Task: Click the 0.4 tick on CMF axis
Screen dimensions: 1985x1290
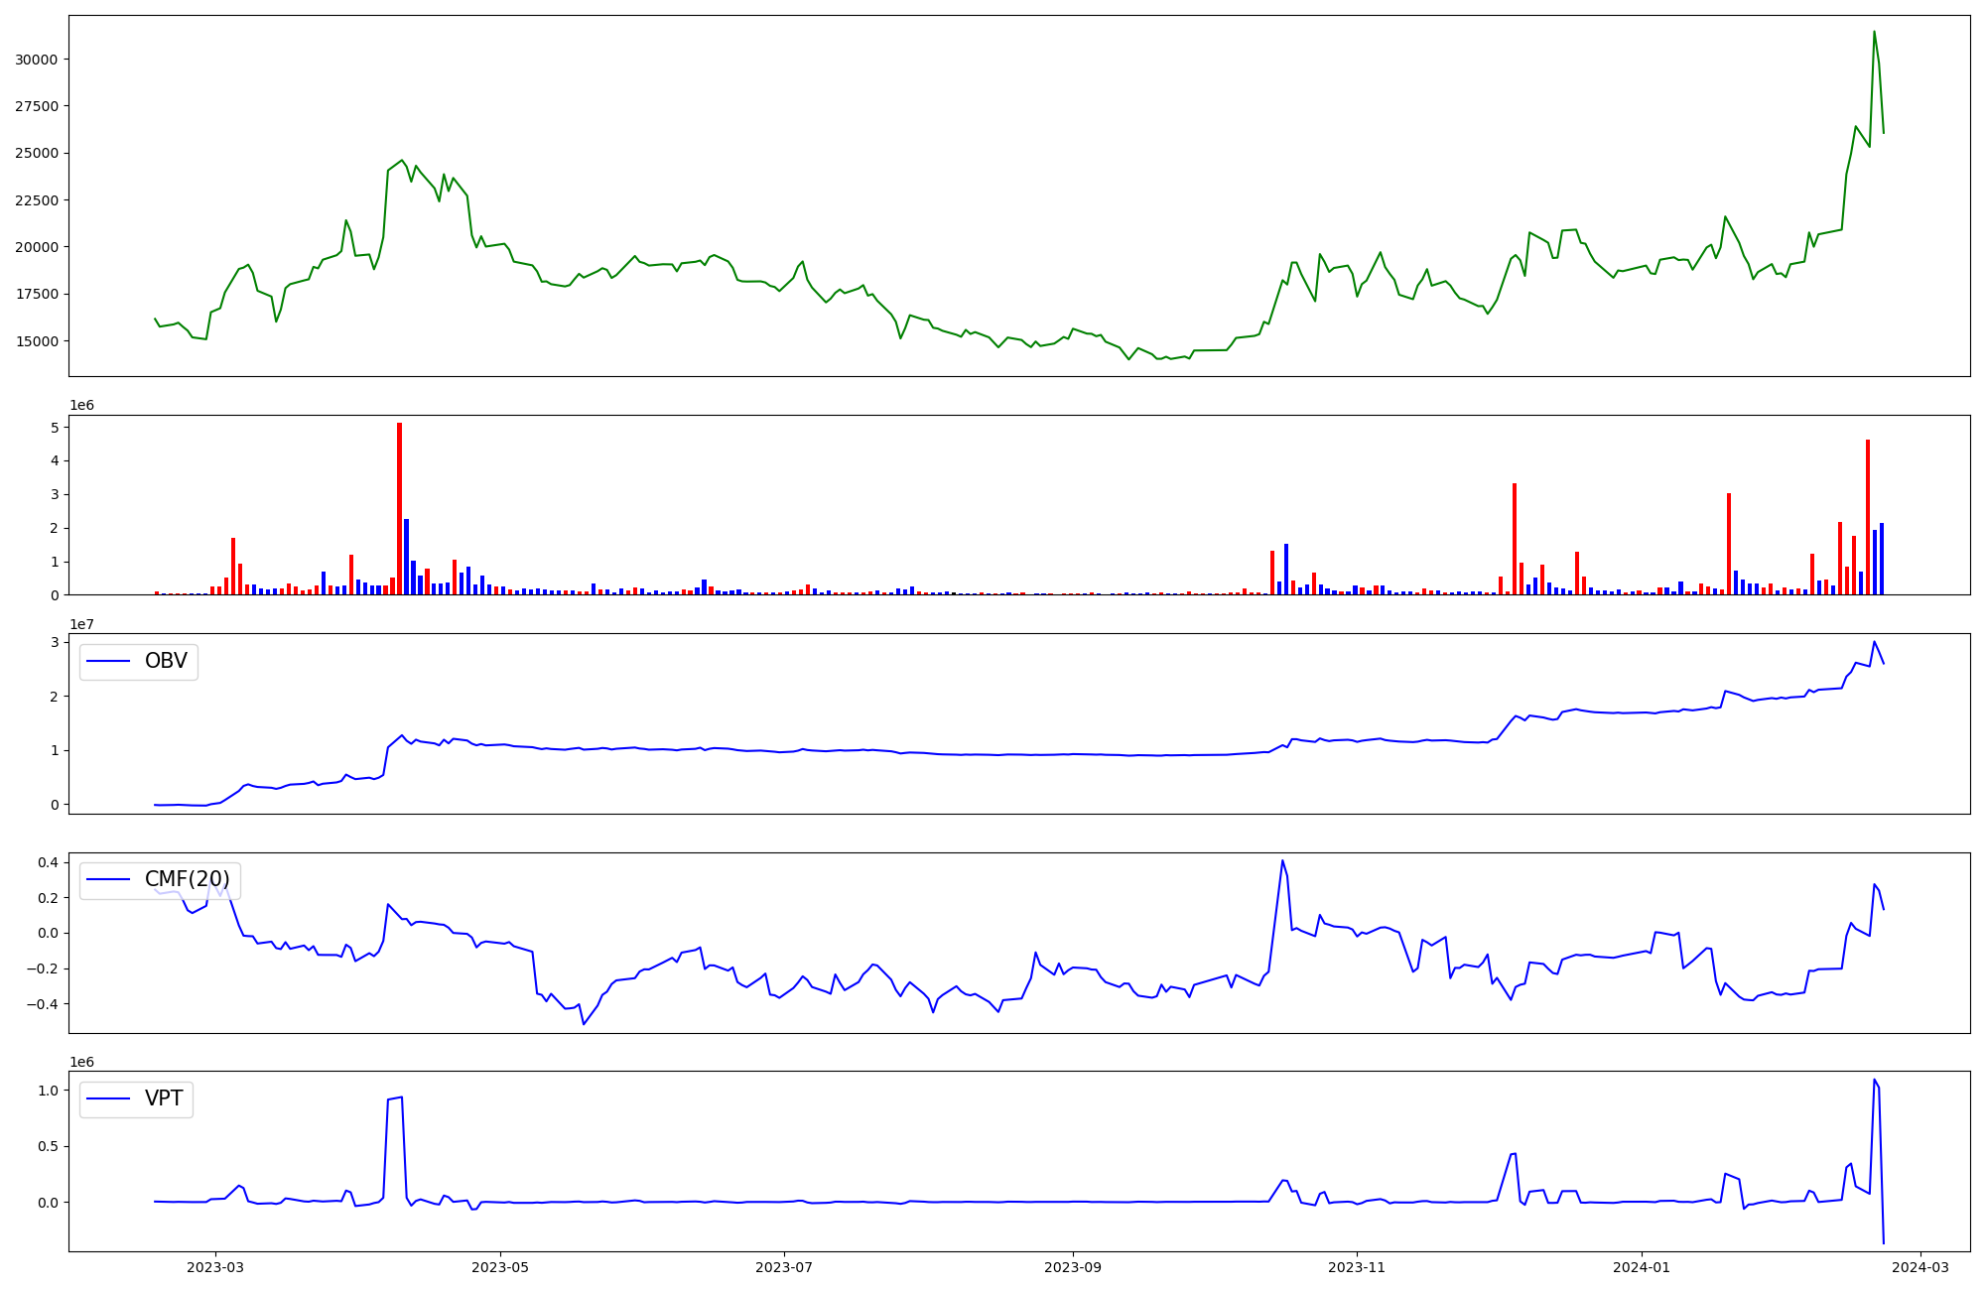Action: 48,862
